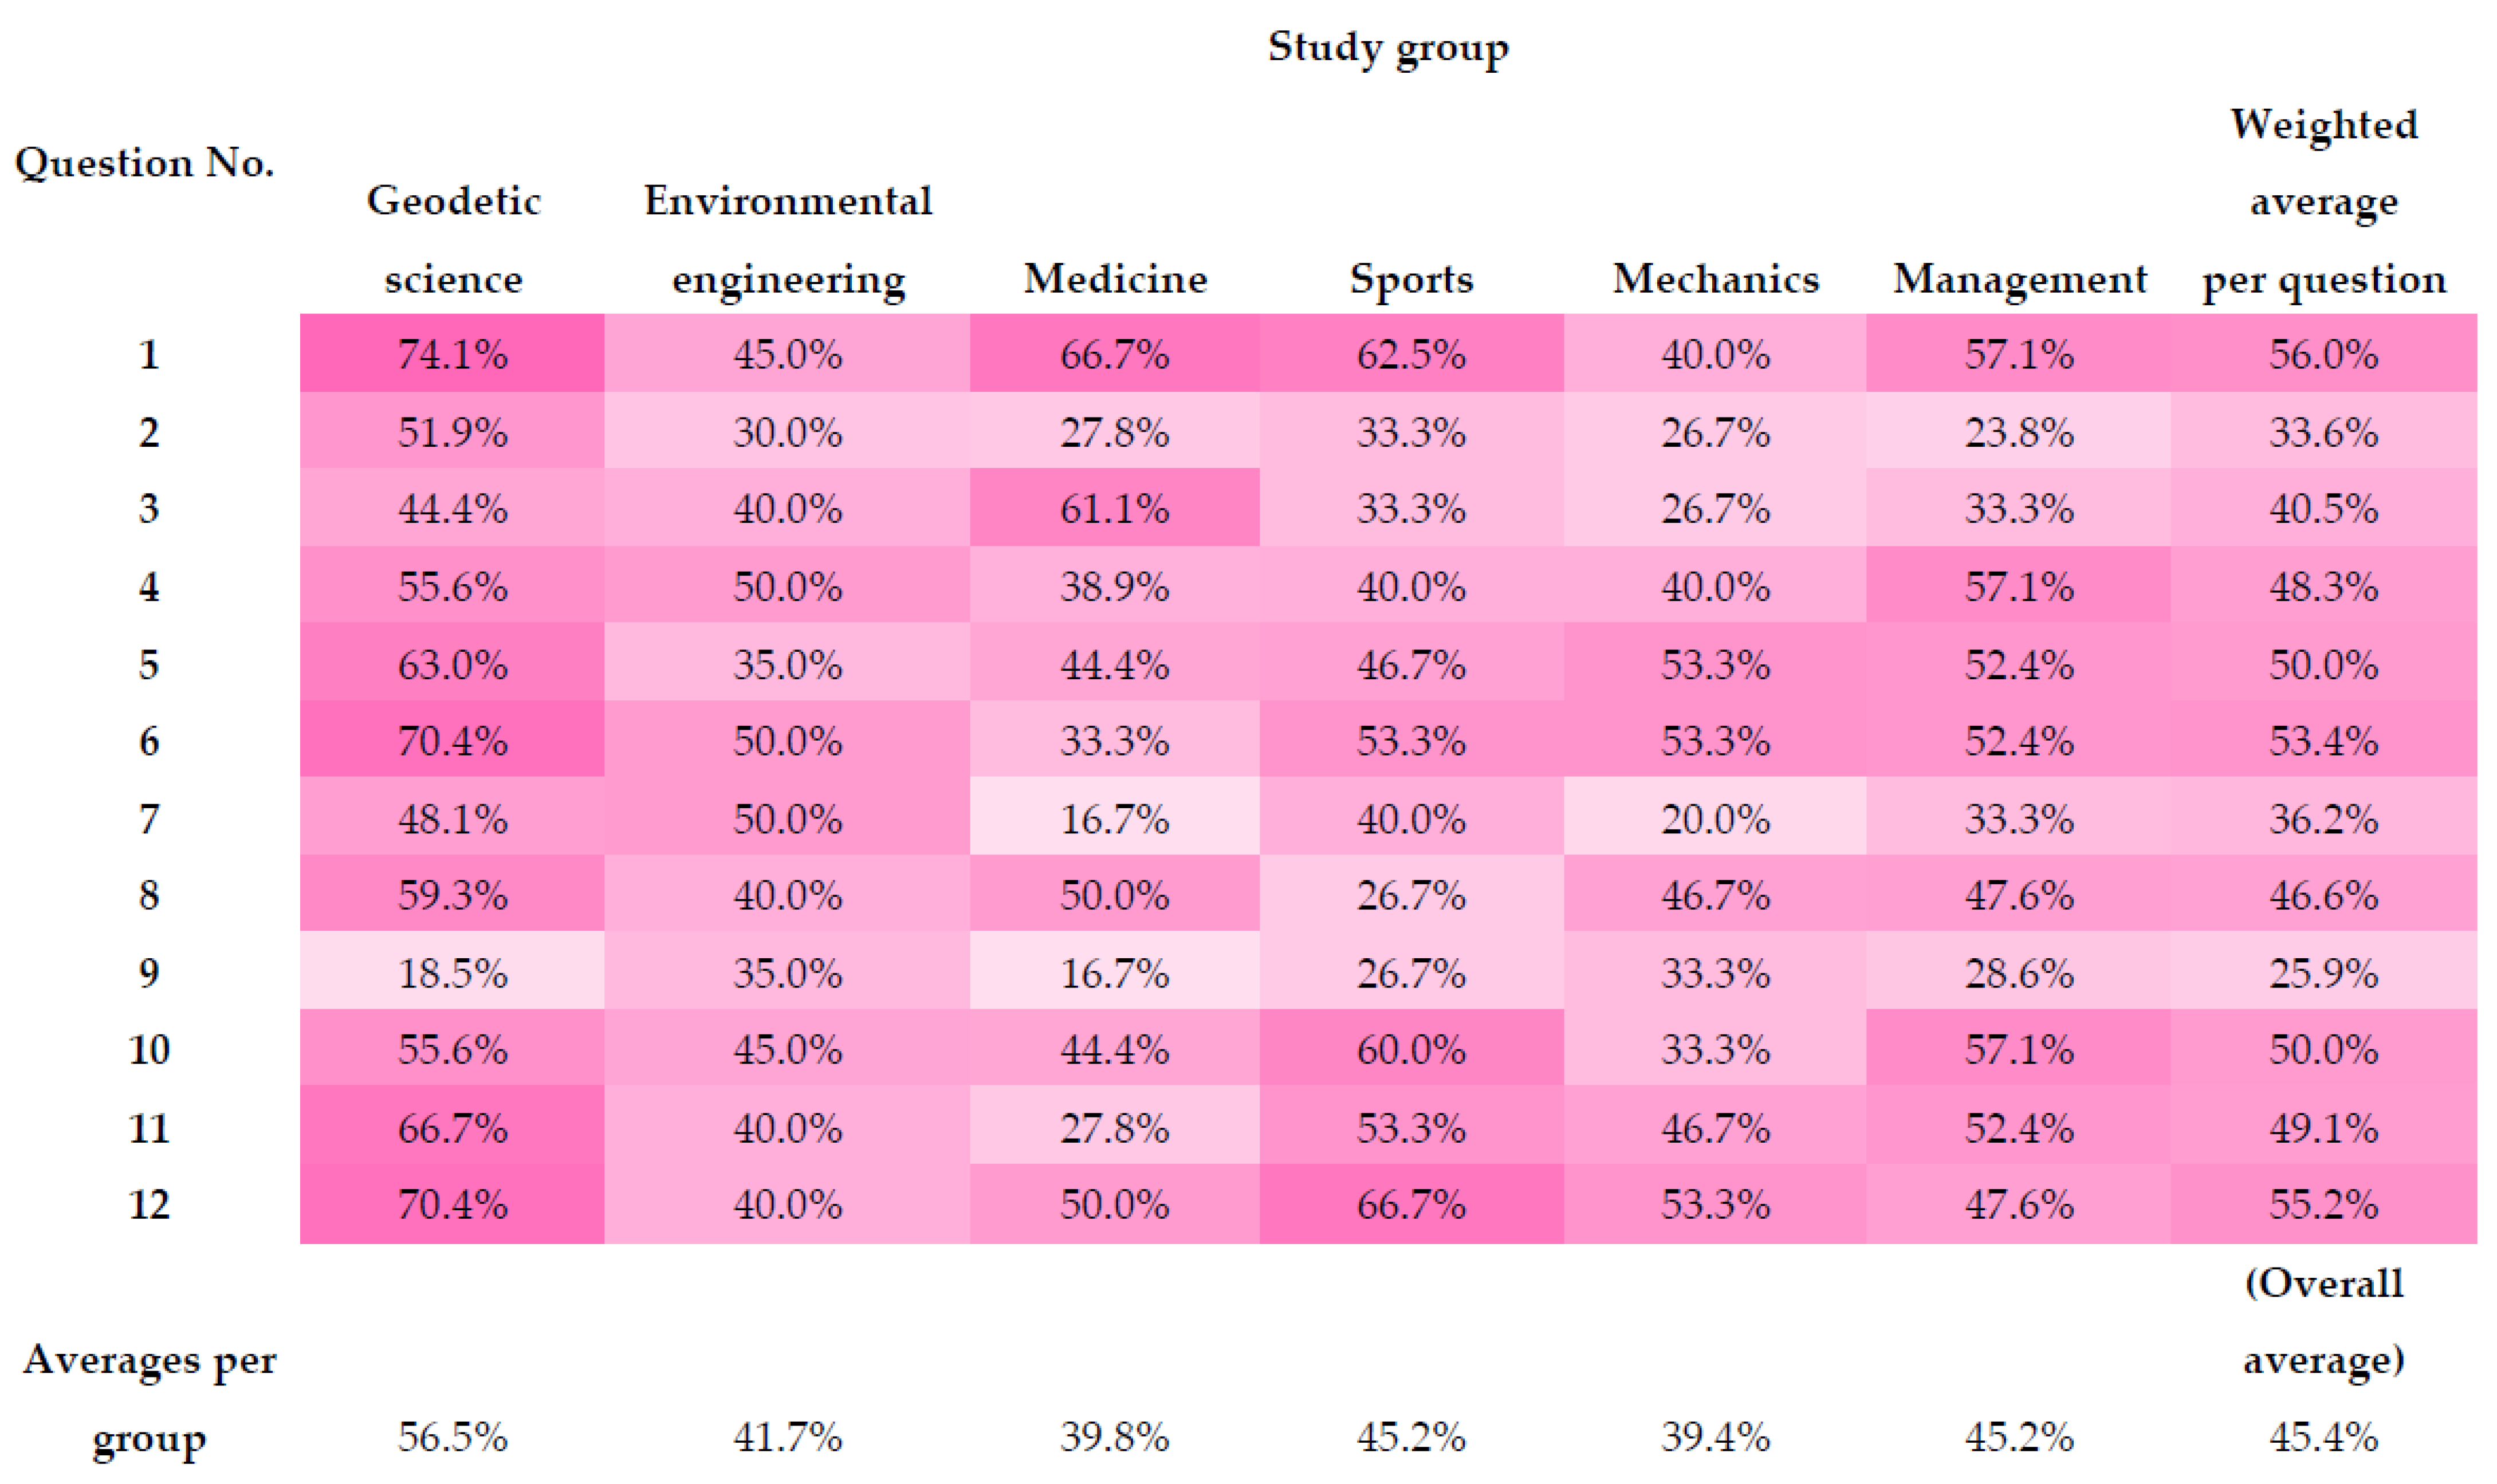The width and height of the screenshot is (2497, 1484).
Task: Select Mechanics' 20.0% cell in question 7
Action: point(1716,820)
